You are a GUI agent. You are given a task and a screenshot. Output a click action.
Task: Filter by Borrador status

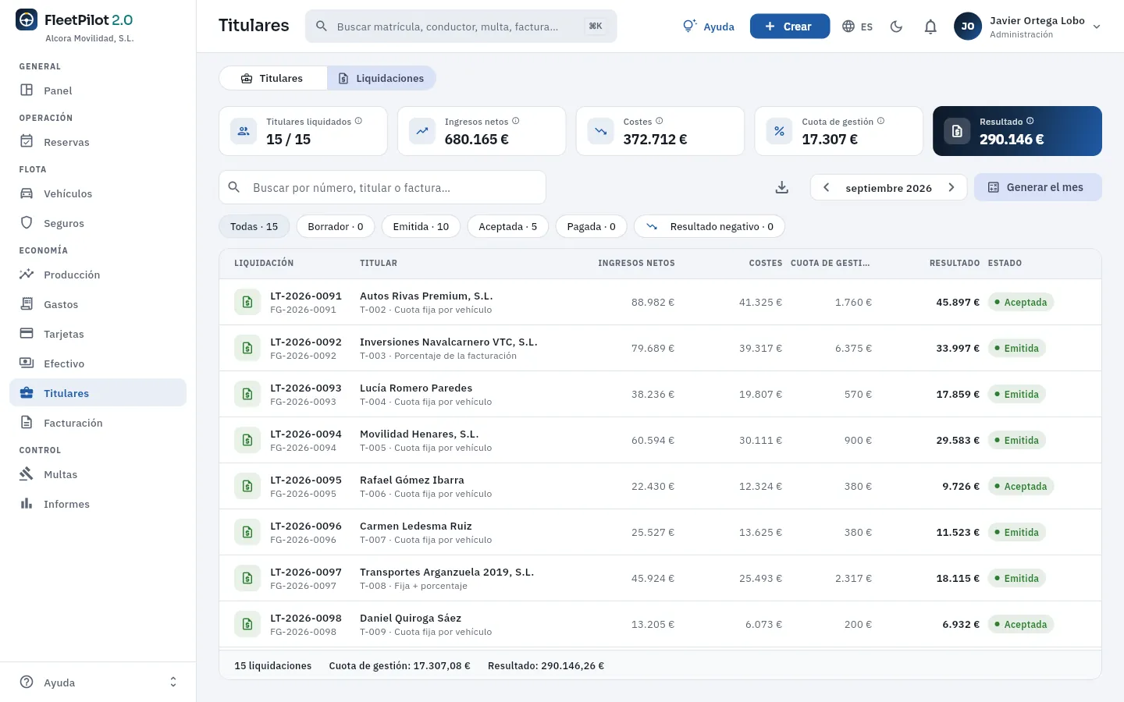click(x=336, y=226)
